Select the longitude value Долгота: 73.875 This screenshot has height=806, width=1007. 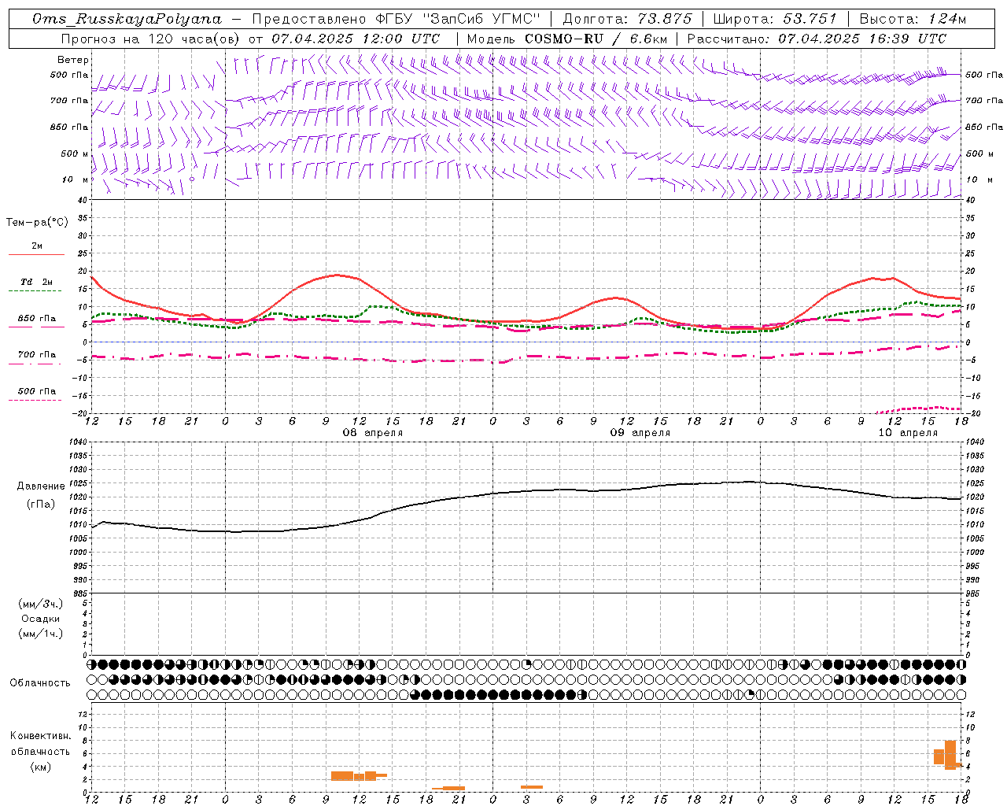click(x=628, y=19)
